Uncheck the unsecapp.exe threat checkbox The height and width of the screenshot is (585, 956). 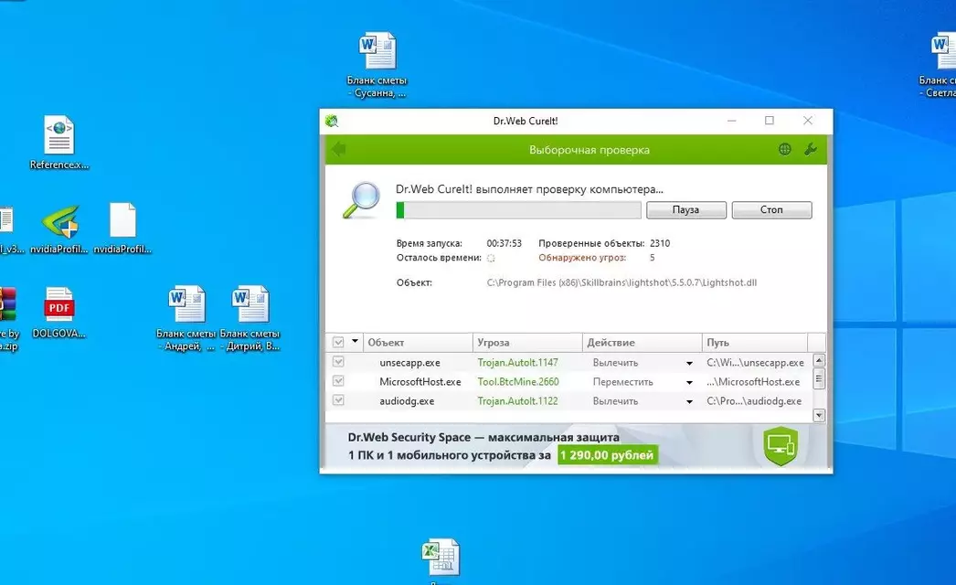[338, 362]
